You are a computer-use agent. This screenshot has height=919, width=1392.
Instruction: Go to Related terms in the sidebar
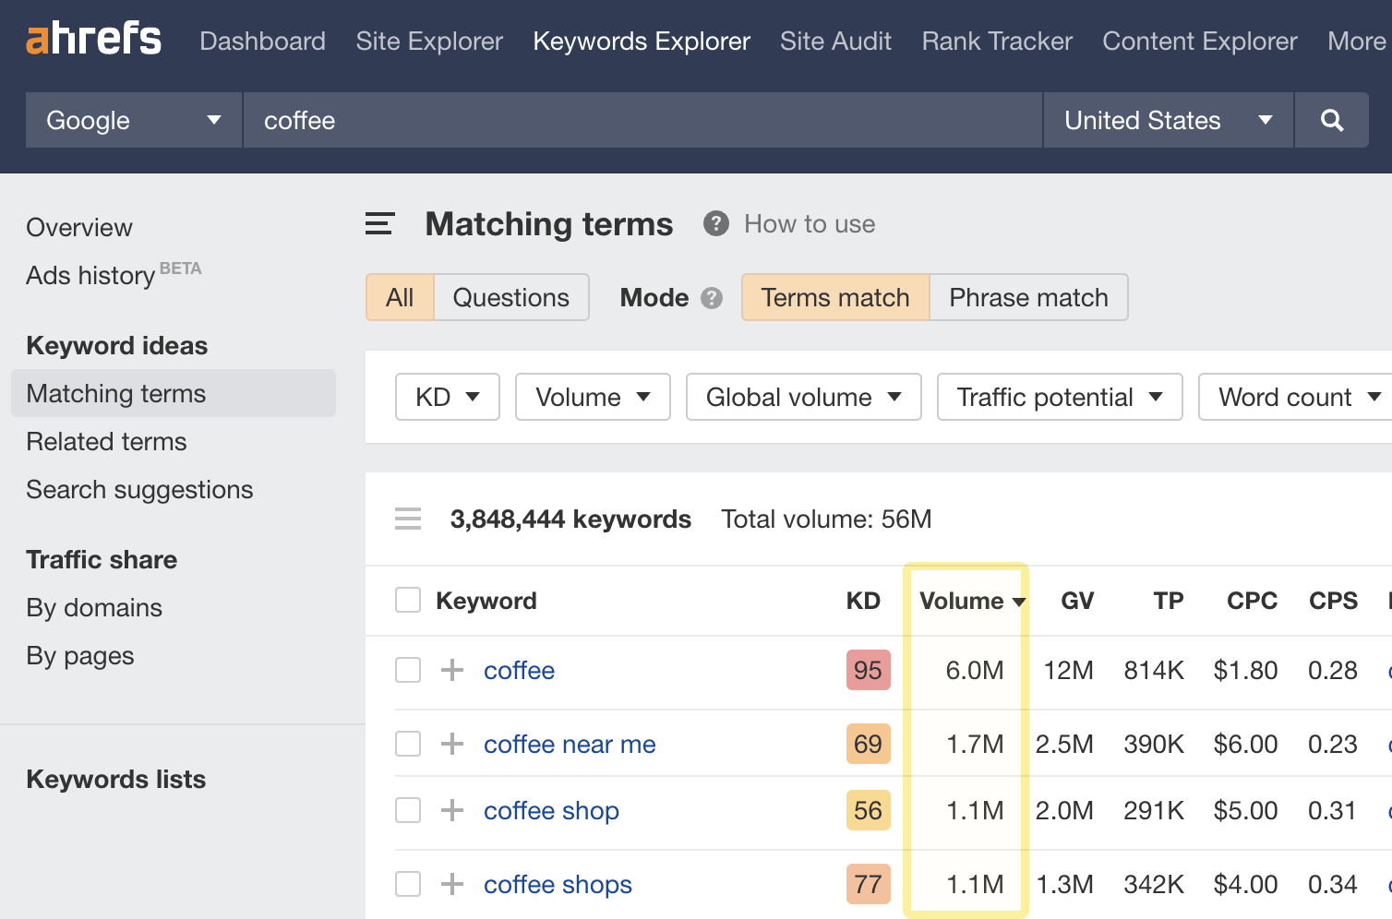click(x=106, y=441)
